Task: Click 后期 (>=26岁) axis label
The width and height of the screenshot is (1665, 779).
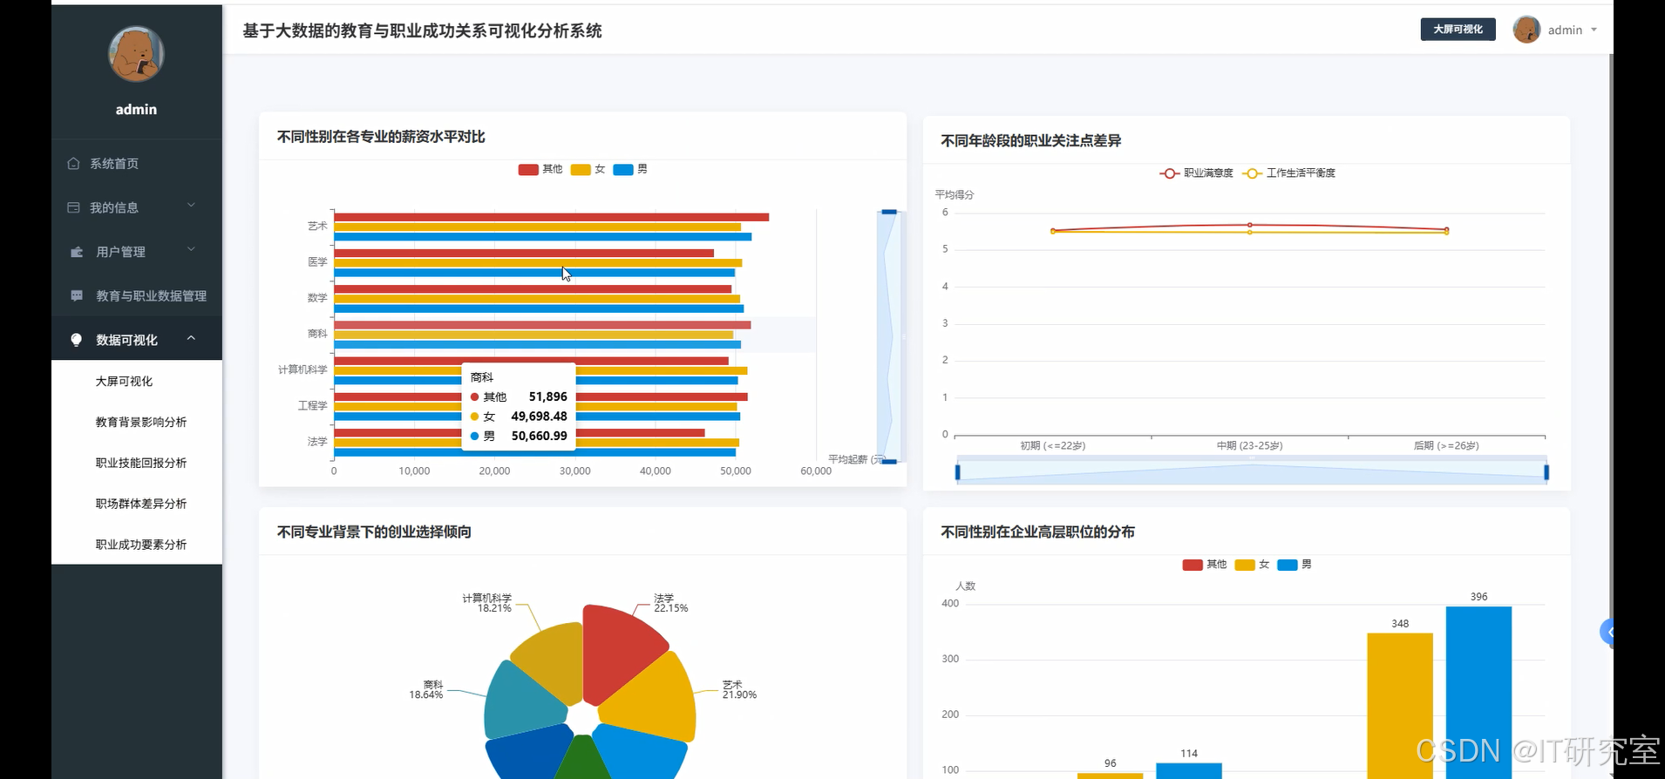Action: [1446, 445]
